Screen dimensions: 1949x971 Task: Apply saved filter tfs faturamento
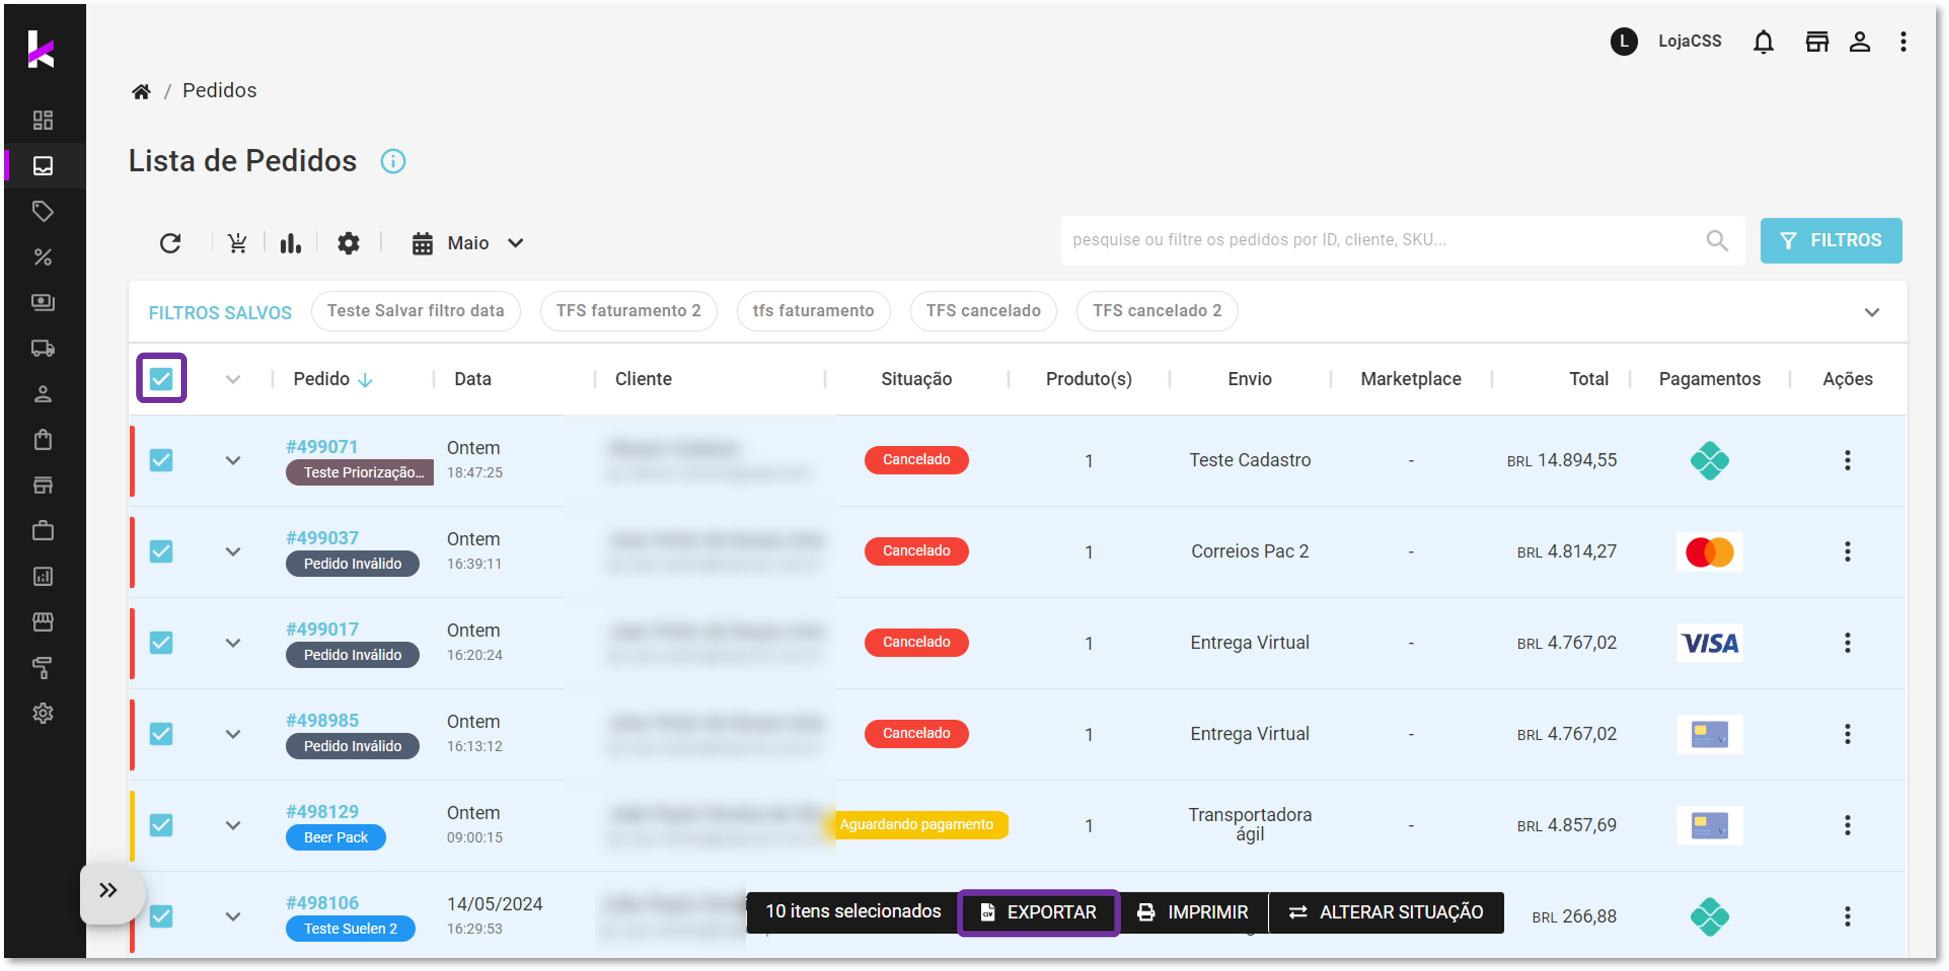pos(813,311)
